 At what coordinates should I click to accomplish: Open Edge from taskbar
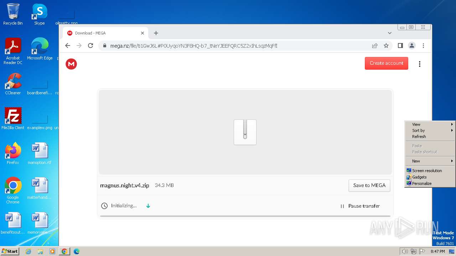coord(77,251)
